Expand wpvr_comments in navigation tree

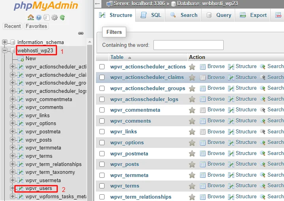pos(13,107)
